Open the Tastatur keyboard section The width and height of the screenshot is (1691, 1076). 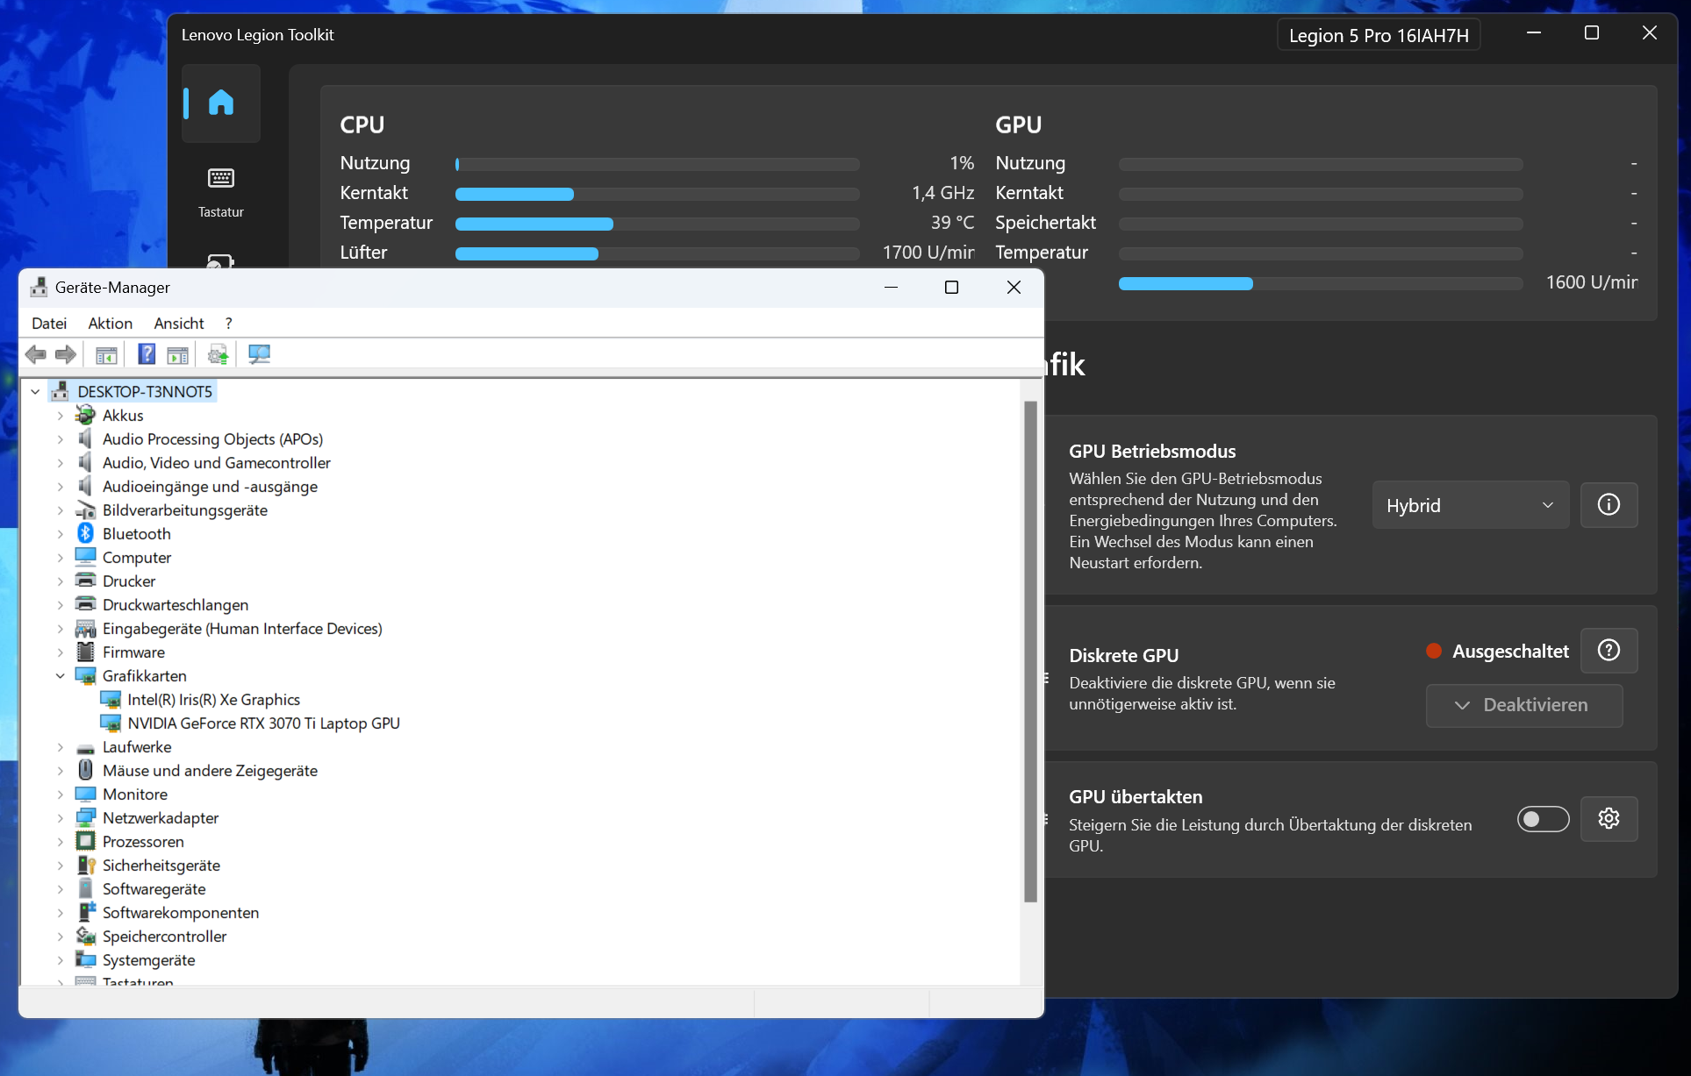point(220,190)
